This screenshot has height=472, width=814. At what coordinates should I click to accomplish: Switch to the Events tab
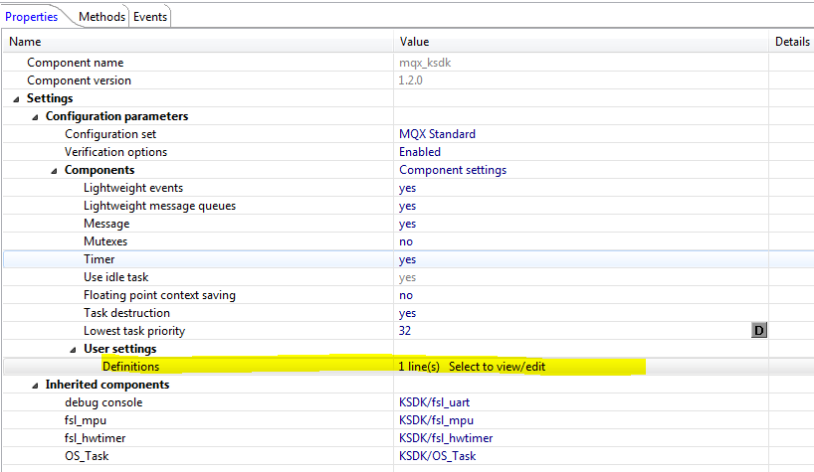149,16
